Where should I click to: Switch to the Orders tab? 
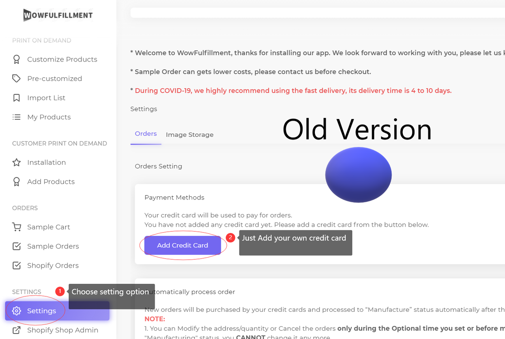click(146, 134)
